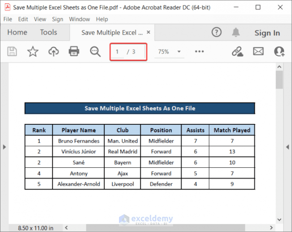Viewport: 292px width, 232px height.
Task: Click the Defender cell
Action: (x=161, y=184)
